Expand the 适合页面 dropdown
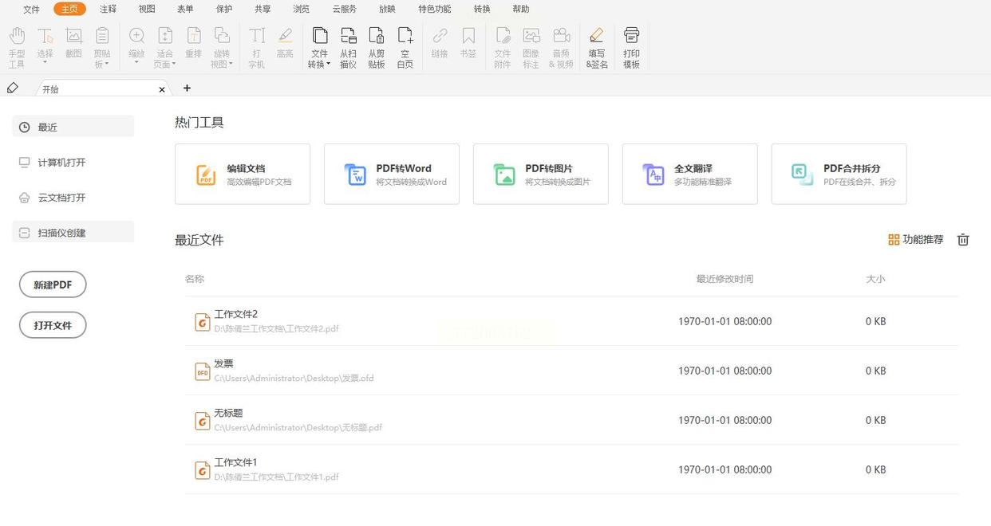The width and height of the screenshot is (991, 526). pos(175,65)
